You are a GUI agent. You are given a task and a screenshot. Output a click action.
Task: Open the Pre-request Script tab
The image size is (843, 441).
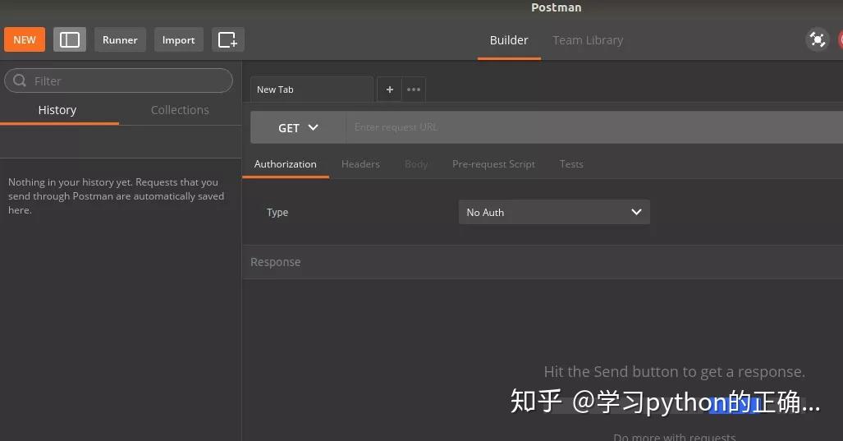click(x=493, y=164)
